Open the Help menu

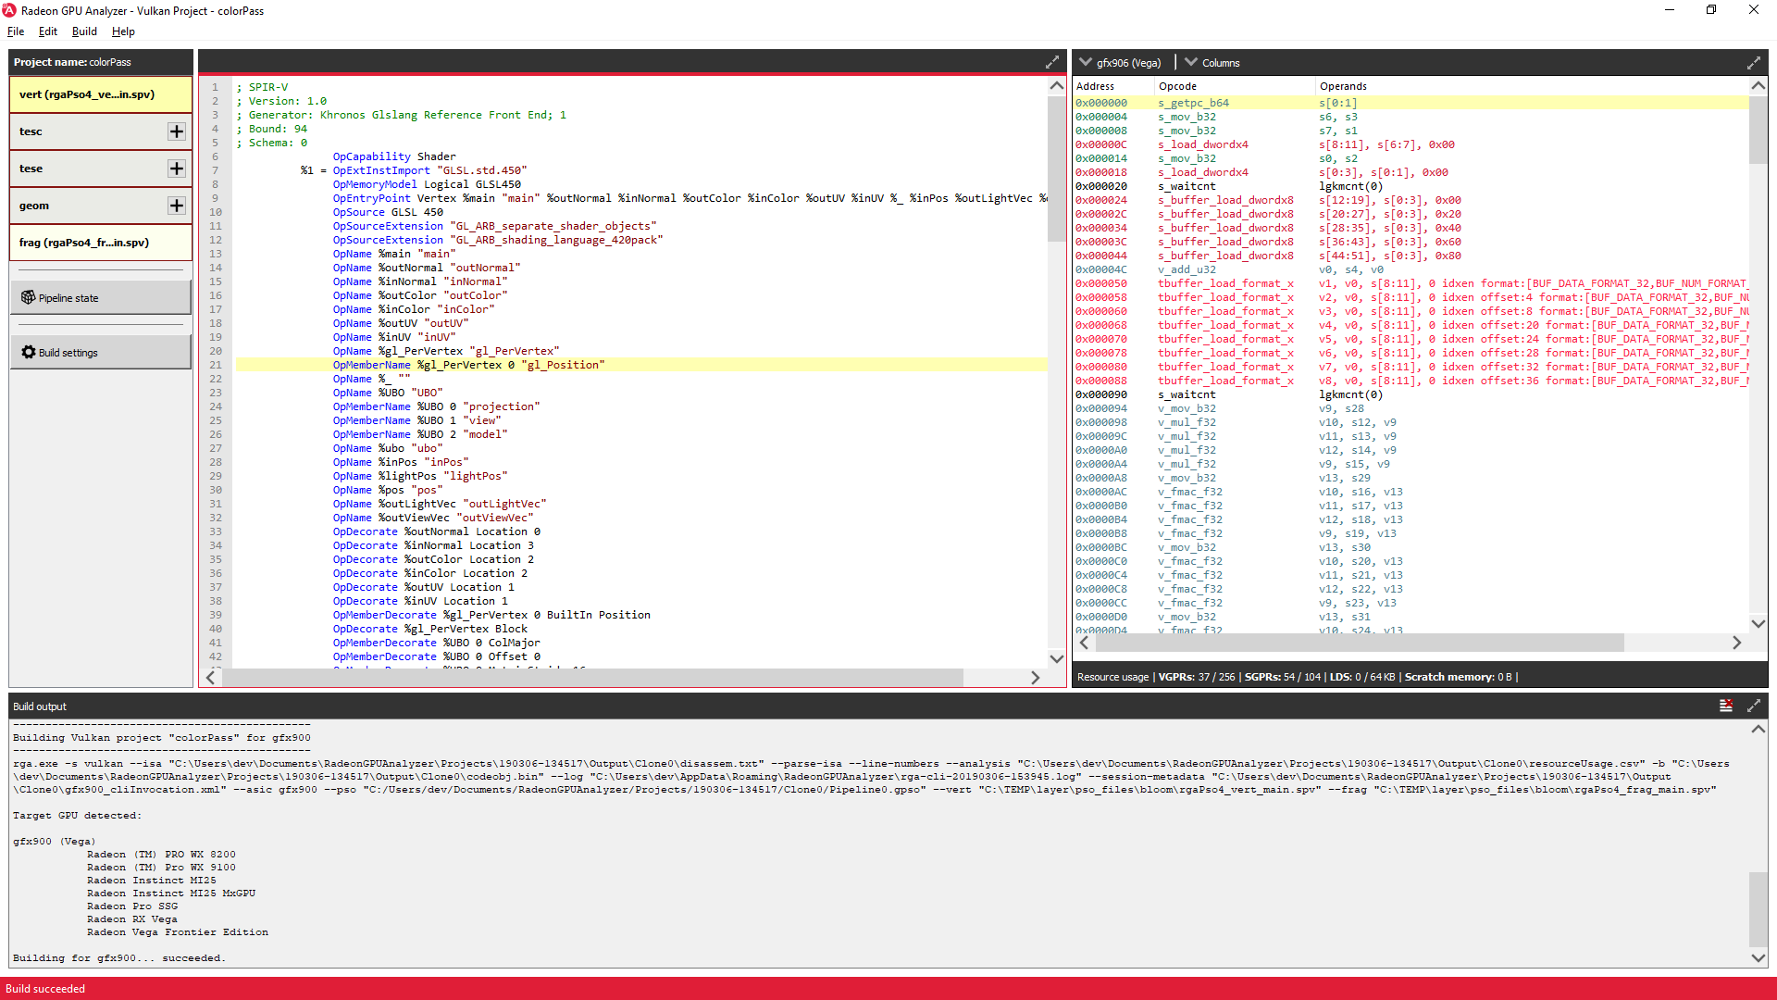(x=123, y=31)
